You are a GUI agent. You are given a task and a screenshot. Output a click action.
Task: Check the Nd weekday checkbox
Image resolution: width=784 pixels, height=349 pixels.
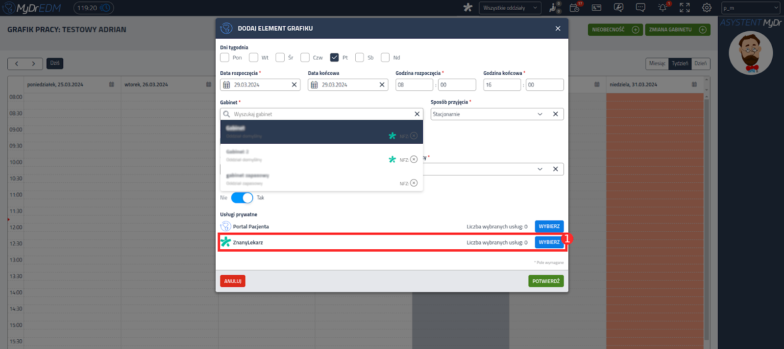tap(385, 57)
